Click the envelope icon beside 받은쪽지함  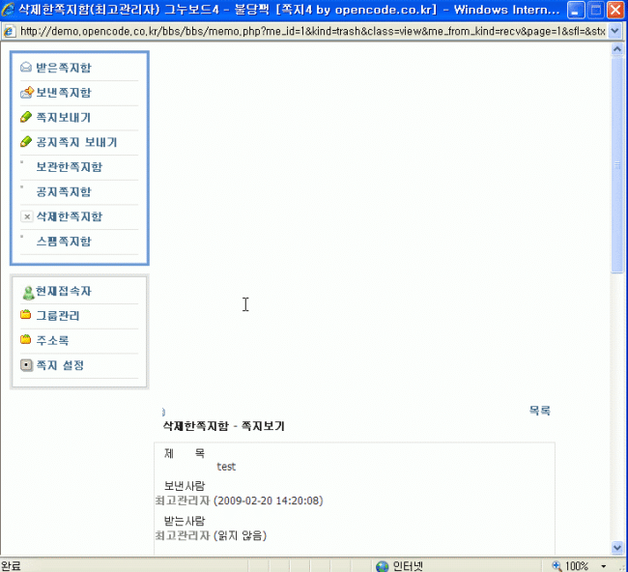click(x=26, y=68)
